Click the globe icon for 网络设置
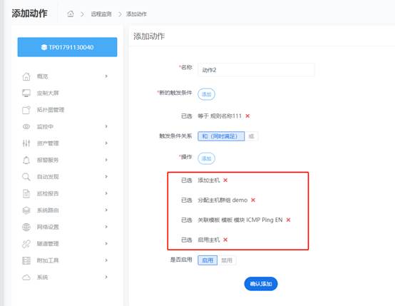Image resolution: width=395 pixels, height=306 pixels. pyautogui.click(x=26, y=227)
